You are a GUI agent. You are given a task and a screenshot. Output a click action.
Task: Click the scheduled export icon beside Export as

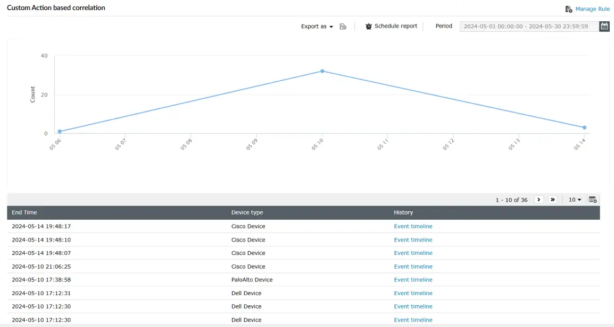(343, 25)
